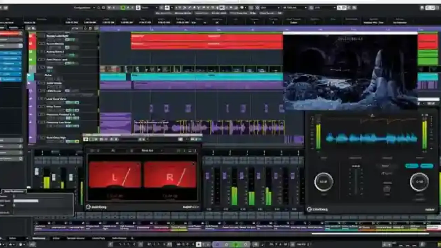This screenshot has width=441, height=248.
Task: Switch to the Chord Pads tab
Action: click(98, 238)
